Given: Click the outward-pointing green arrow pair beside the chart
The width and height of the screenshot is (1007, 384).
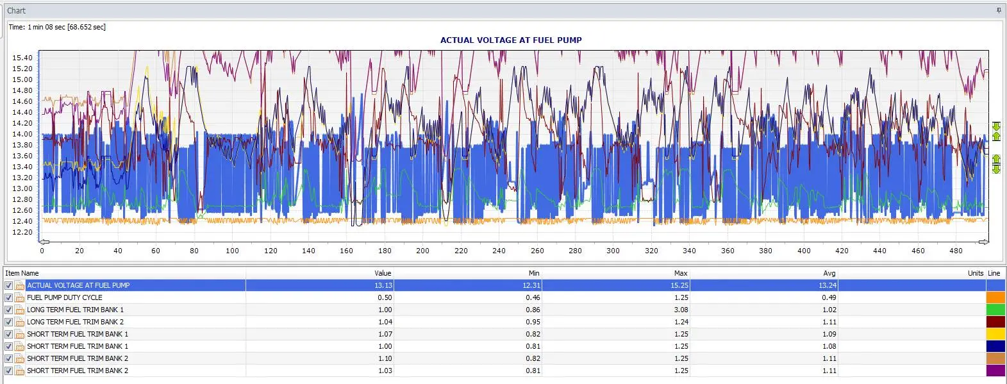Looking at the screenshot, I should pyautogui.click(x=996, y=163).
